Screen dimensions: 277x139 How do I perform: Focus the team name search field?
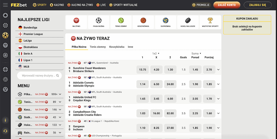pos(39,75)
